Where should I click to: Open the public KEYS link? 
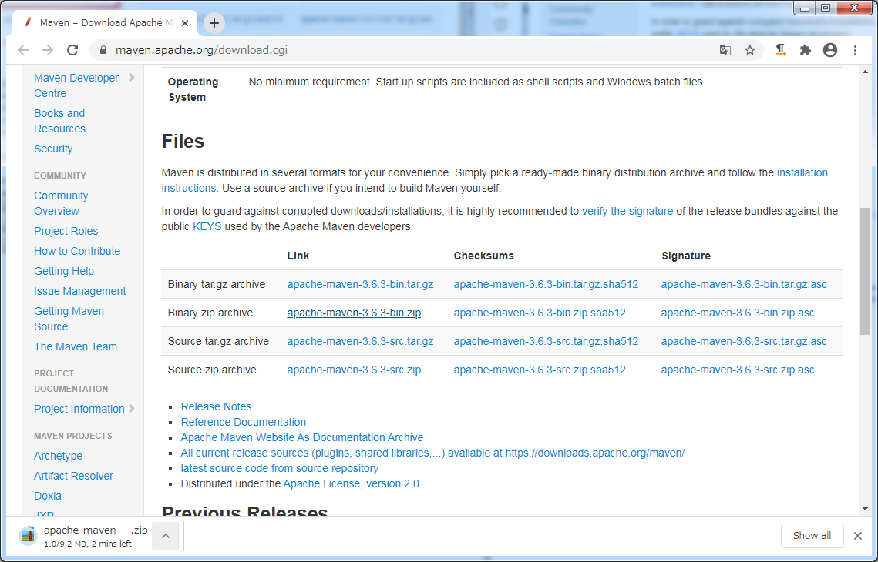pyautogui.click(x=207, y=227)
